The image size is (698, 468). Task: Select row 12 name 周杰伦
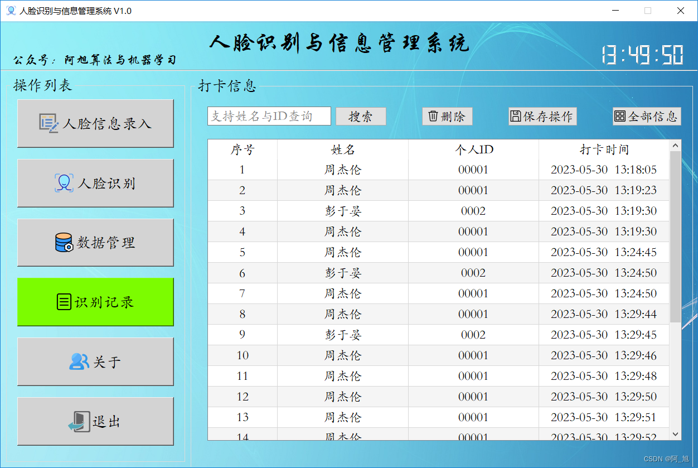click(x=343, y=397)
